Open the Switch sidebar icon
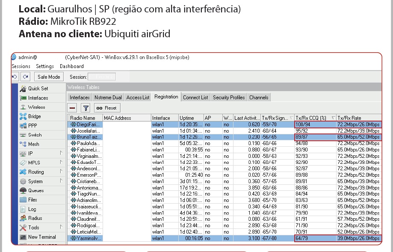Image resolution: width=393 pixels, height=252 pixels. click(23, 135)
